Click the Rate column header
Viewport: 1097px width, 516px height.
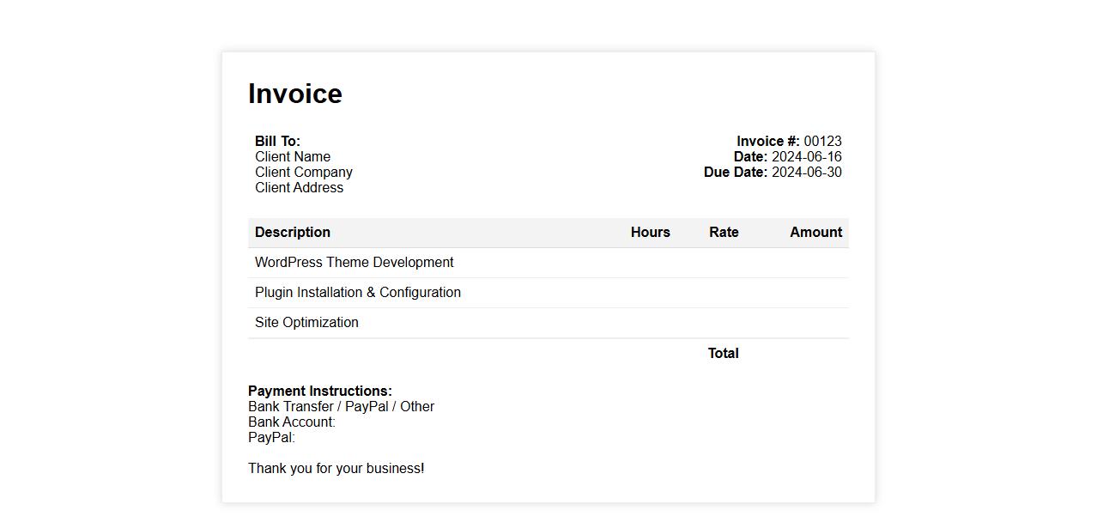[x=724, y=232]
